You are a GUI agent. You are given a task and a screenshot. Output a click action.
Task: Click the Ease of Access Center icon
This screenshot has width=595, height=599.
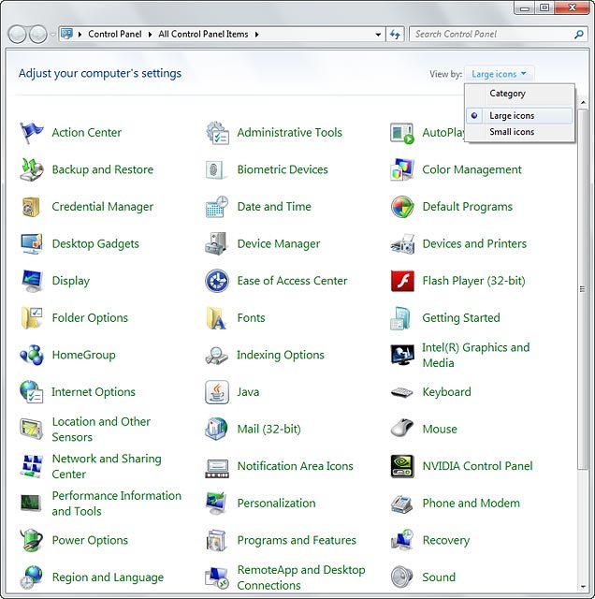[217, 281]
